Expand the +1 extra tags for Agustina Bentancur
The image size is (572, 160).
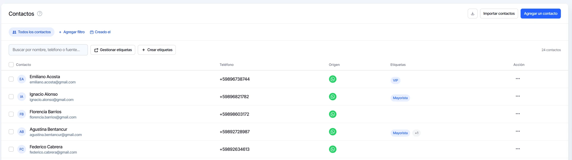coord(416,133)
